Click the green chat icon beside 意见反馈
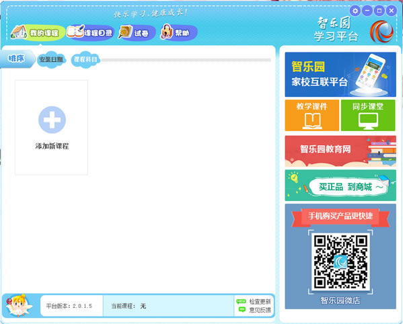 click(x=242, y=310)
